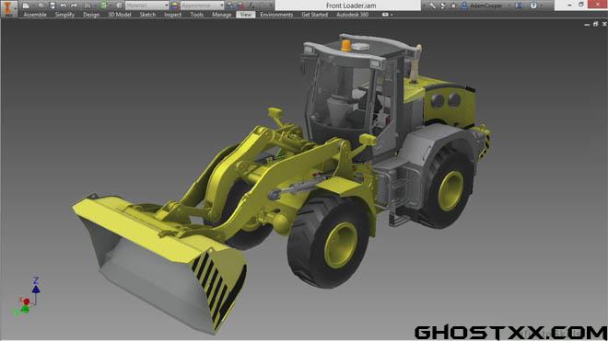
Task: Open the Autodesk 360 tab
Action: [353, 15]
